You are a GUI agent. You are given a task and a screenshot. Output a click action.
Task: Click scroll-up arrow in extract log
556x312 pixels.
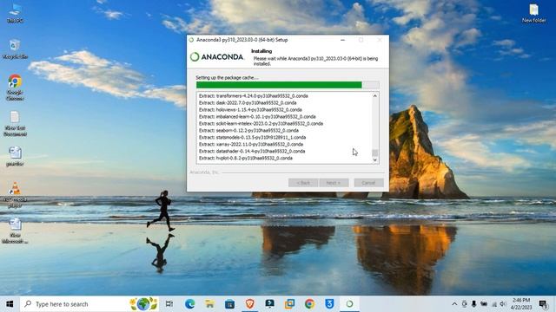coord(374,96)
